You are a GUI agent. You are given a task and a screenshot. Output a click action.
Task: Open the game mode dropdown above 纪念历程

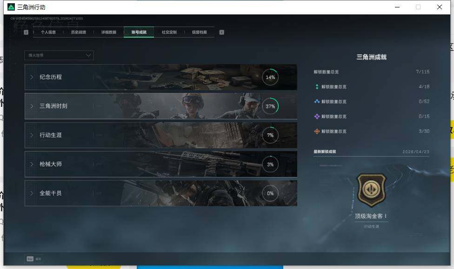[59, 55]
